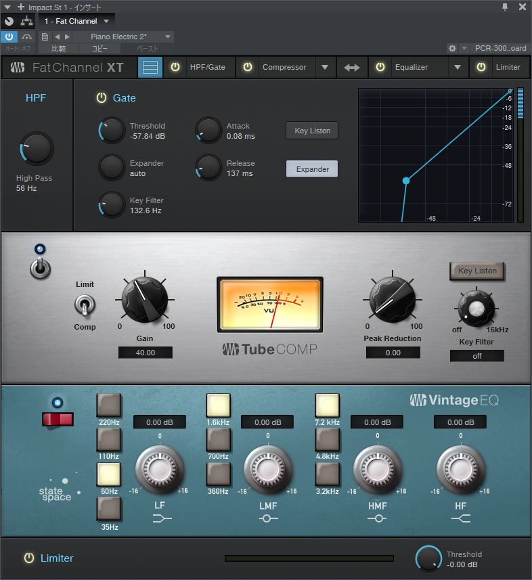Click the コピー copy button

pos(99,49)
